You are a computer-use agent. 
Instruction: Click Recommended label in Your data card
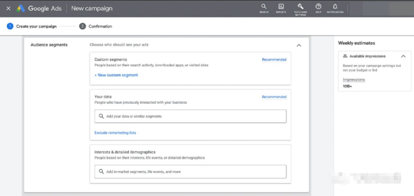(x=274, y=97)
